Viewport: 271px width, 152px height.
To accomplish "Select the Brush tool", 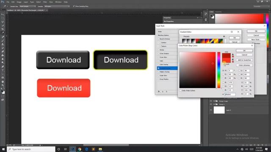I will (x=3, y=41).
